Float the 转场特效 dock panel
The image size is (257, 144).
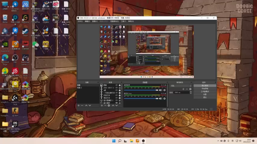(191, 82)
